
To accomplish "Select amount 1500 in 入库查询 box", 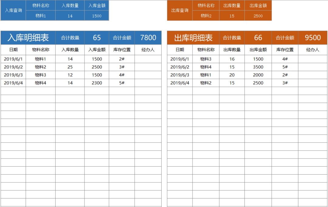I will (x=97, y=16).
